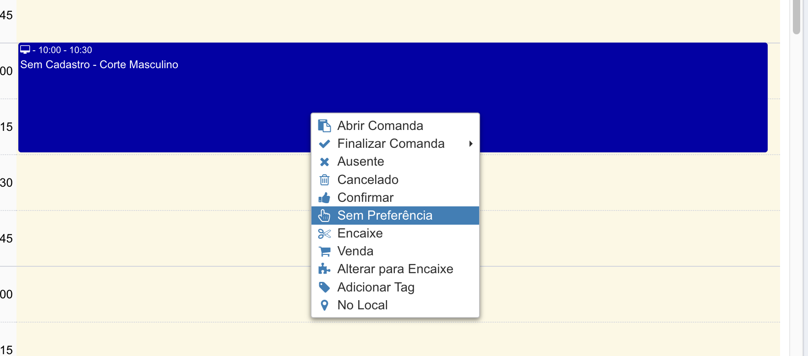808x356 pixels.
Task: Select Sem Preferência menu entry
Action: (385, 216)
